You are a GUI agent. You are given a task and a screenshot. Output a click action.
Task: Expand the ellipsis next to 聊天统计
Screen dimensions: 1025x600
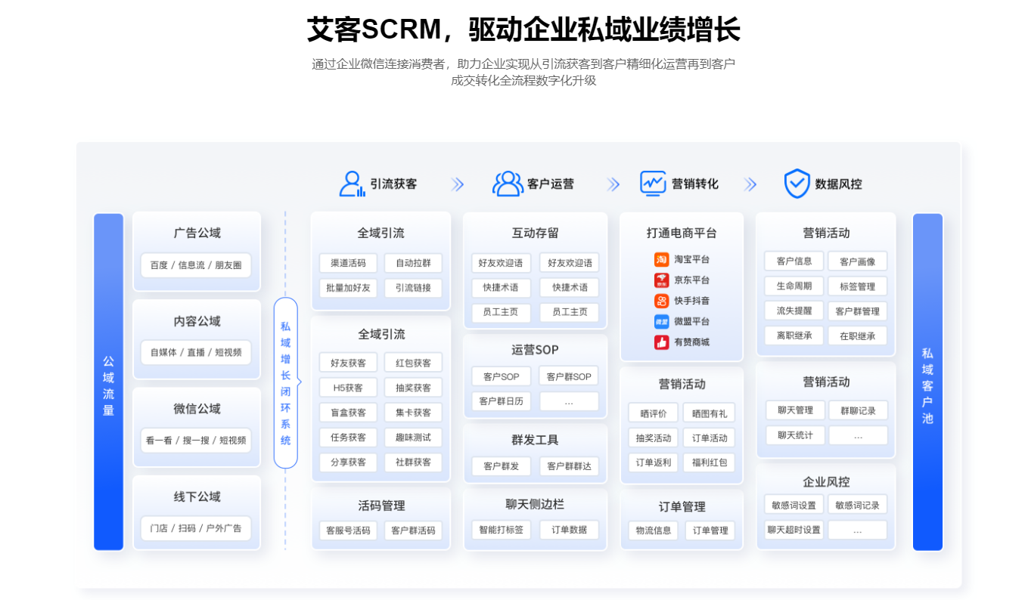(858, 435)
